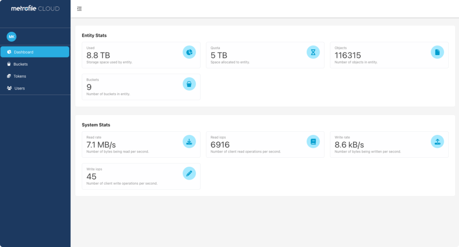Select the 8.6 kB/s write rate value
Viewport: 459px width, 247px height.
pyautogui.click(x=349, y=145)
